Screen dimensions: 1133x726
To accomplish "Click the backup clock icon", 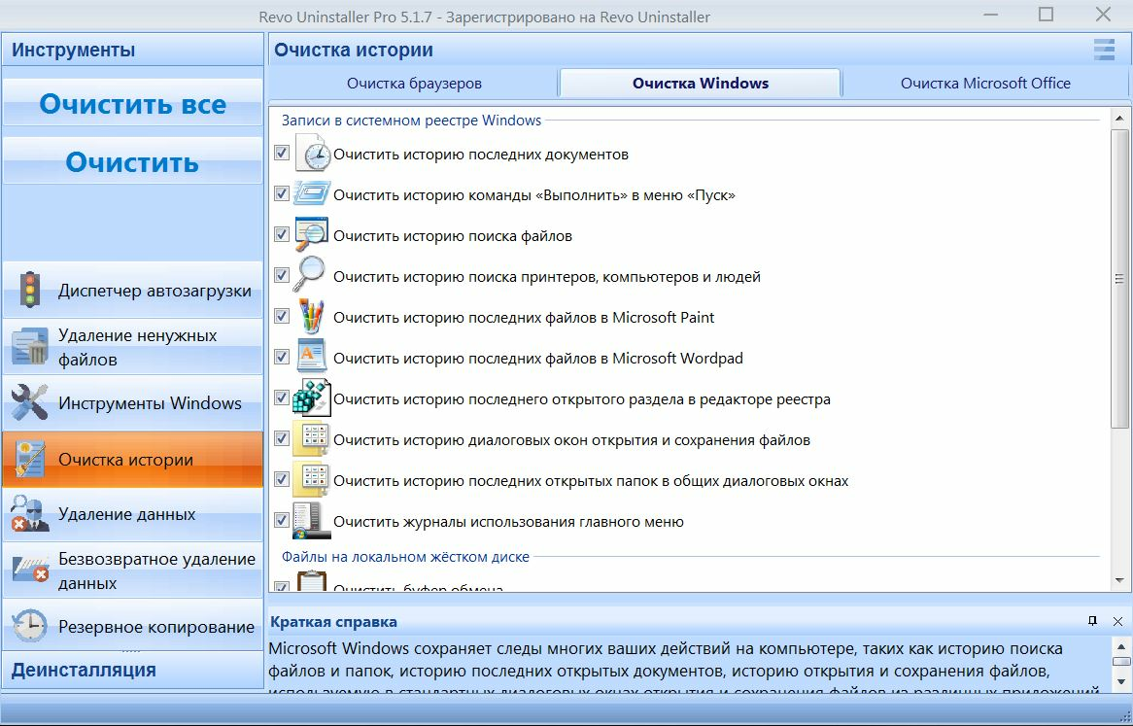I will [x=29, y=626].
